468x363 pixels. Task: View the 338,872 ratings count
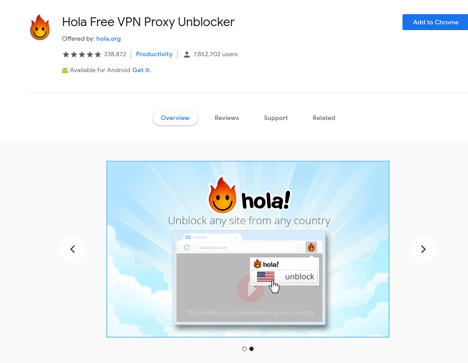[115, 54]
